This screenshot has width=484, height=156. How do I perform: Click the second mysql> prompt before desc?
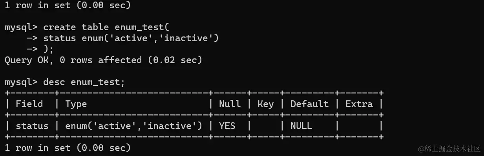point(21,82)
